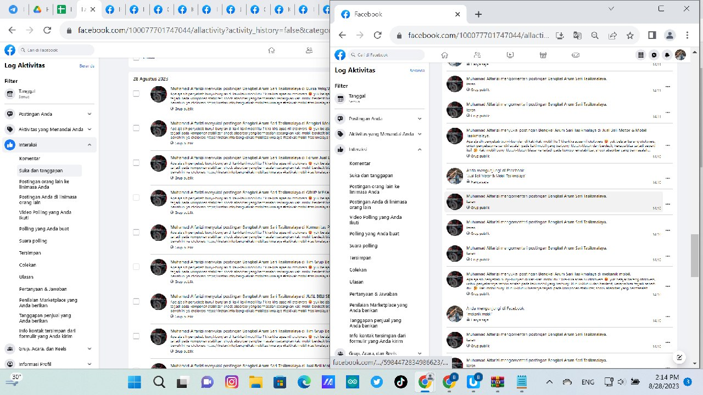703x395 pixels.
Task: Open the Gaming icon in Facebook's top bar
Action: click(x=576, y=55)
